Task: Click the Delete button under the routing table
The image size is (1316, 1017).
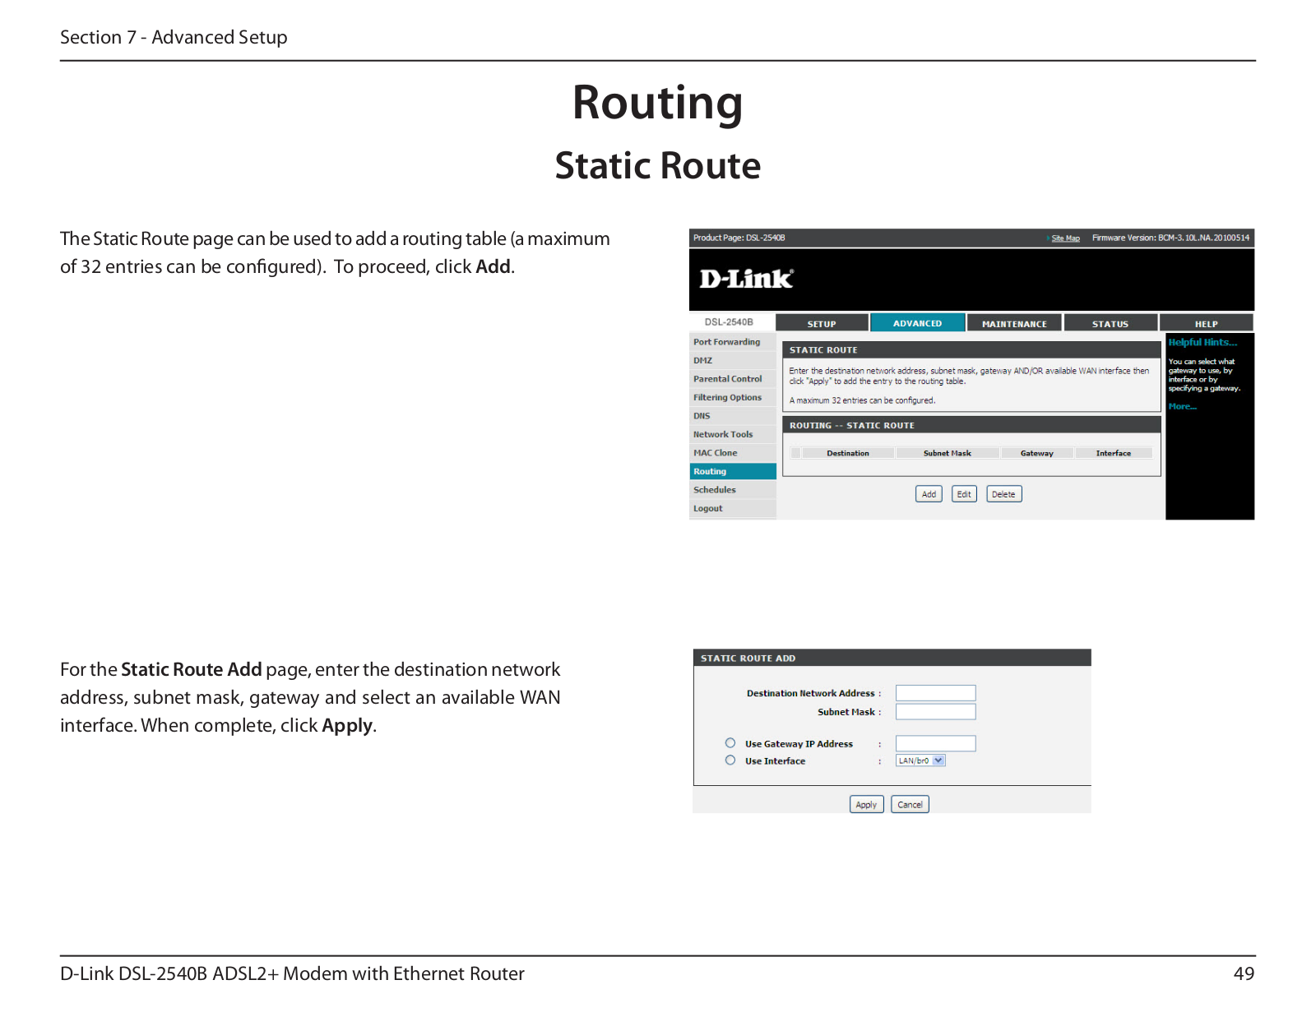Action: click(x=1003, y=494)
